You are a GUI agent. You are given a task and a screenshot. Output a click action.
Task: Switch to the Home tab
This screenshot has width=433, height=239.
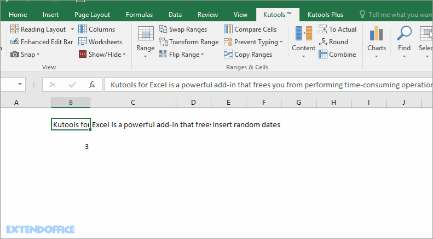[x=18, y=15]
